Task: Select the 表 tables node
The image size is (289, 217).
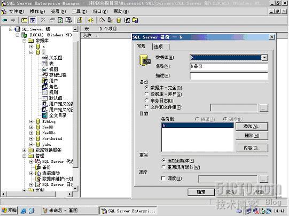Action: [x=51, y=64]
